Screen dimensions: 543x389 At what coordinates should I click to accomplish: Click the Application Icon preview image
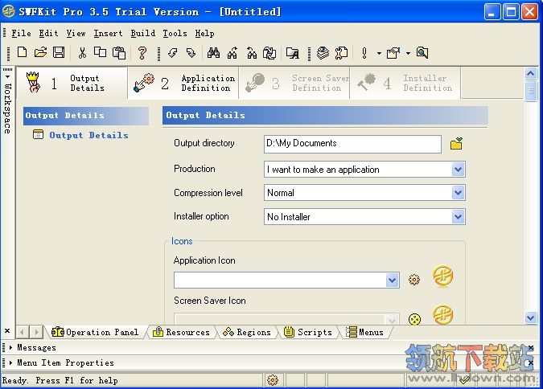[x=443, y=276]
